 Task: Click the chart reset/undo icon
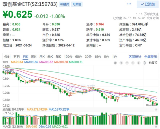pos(115,62)
